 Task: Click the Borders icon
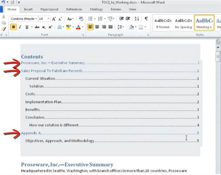(141, 27)
